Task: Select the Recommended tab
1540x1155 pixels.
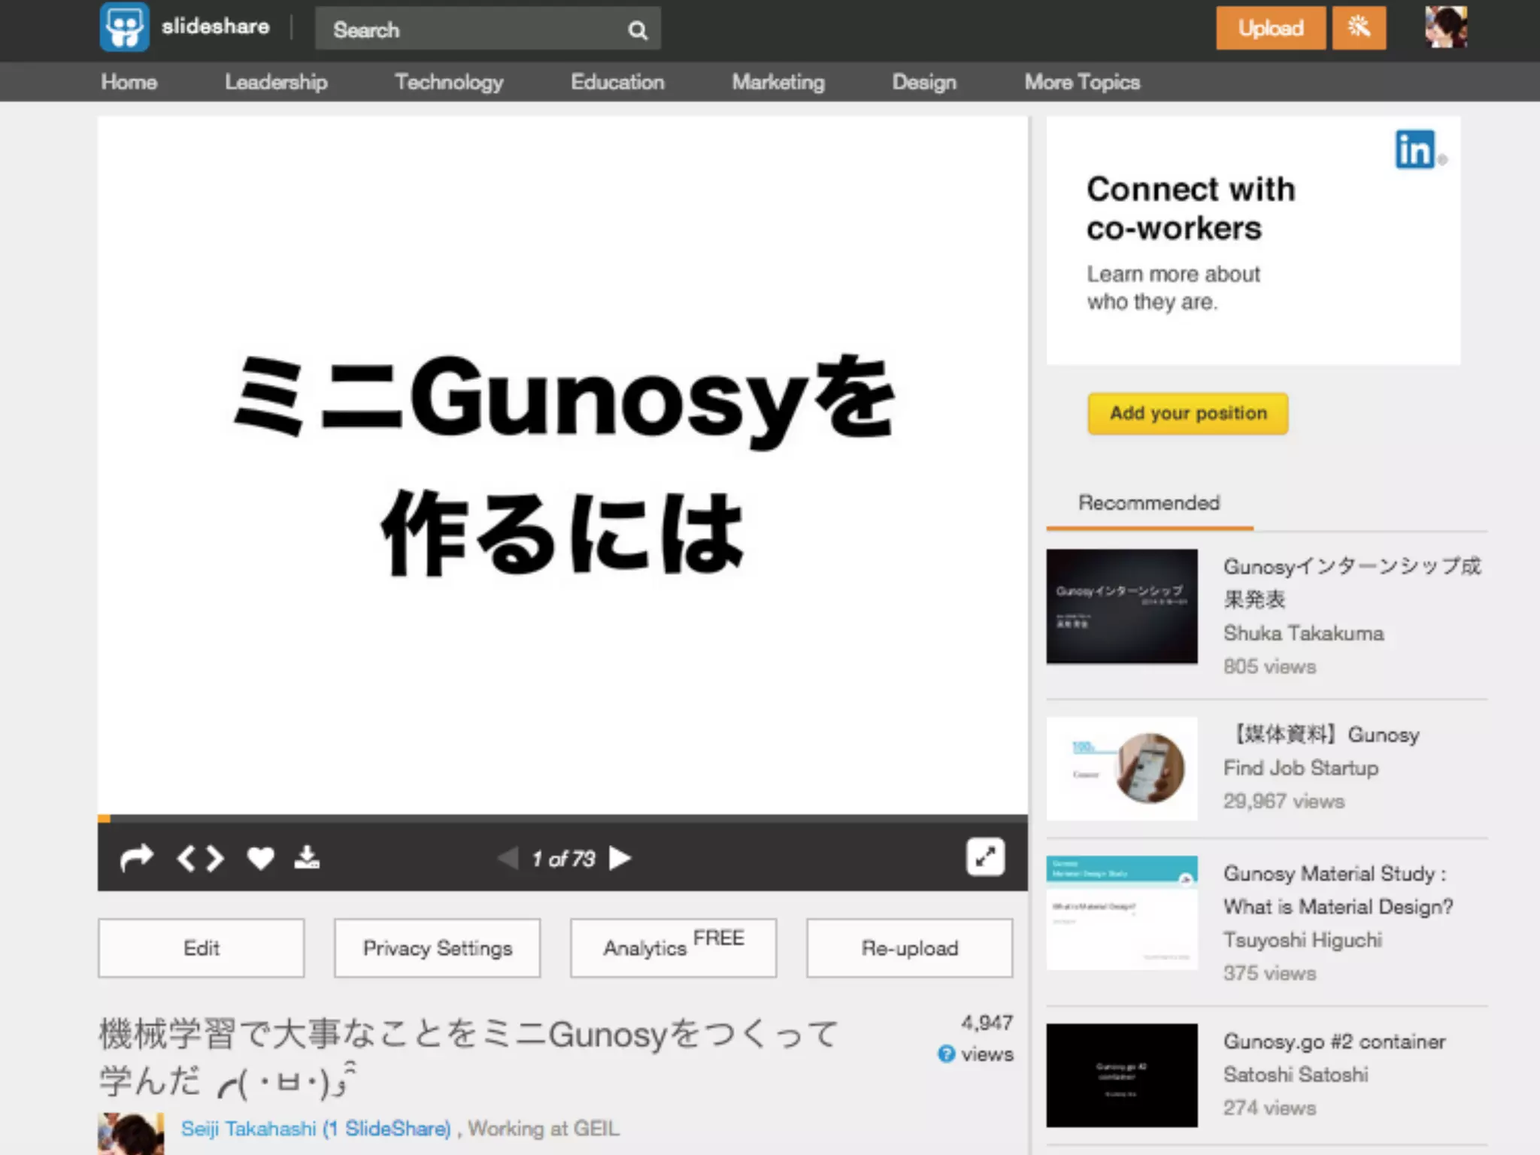Action: pyautogui.click(x=1148, y=503)
